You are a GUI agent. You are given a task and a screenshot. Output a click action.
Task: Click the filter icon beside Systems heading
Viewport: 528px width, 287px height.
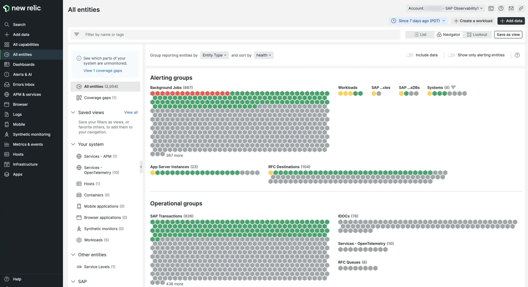453,87
